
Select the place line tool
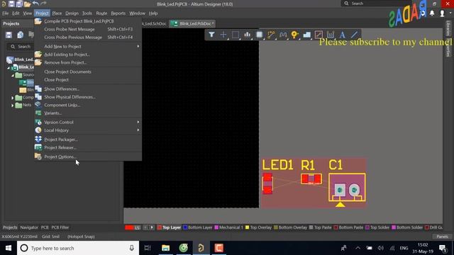coord(354,35)
